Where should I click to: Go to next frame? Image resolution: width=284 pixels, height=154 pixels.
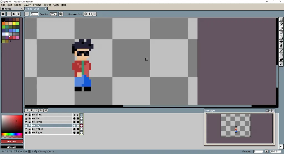41,110
